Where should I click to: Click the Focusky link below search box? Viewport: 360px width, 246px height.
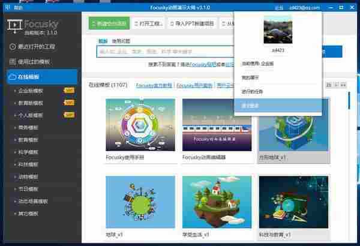pyautogui.click(x=203, y=65)
